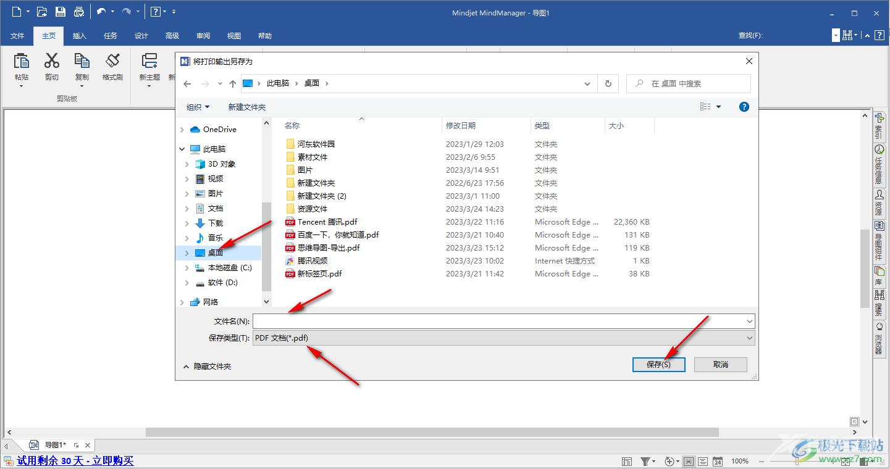890x469 pixels.
Task: Click 隐藏文件夹 to hide folders
Action: point(207,367)
